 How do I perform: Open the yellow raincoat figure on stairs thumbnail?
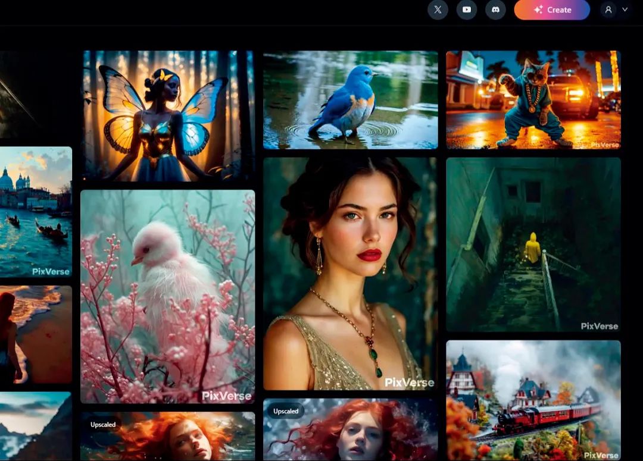[533, 244]
